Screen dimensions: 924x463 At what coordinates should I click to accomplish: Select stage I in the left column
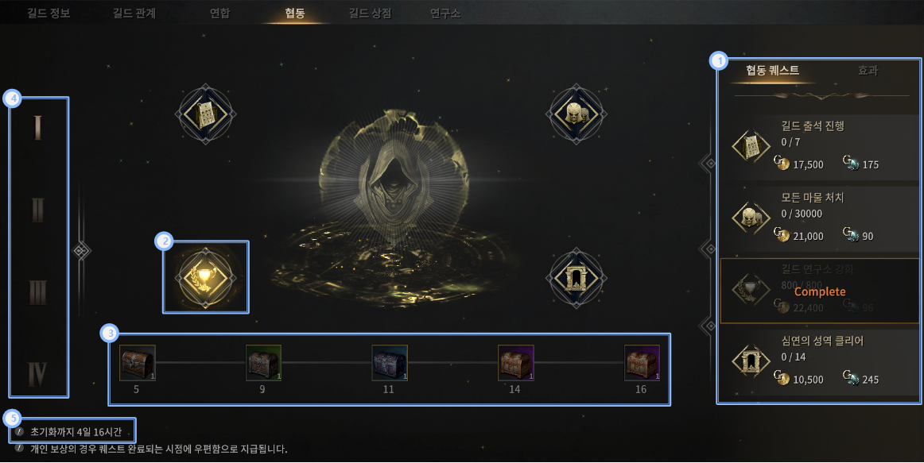point(37,128)
